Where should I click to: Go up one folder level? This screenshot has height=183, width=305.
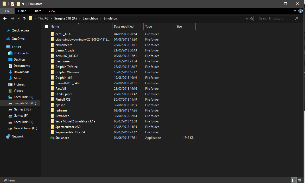click(x=24, y=18)
